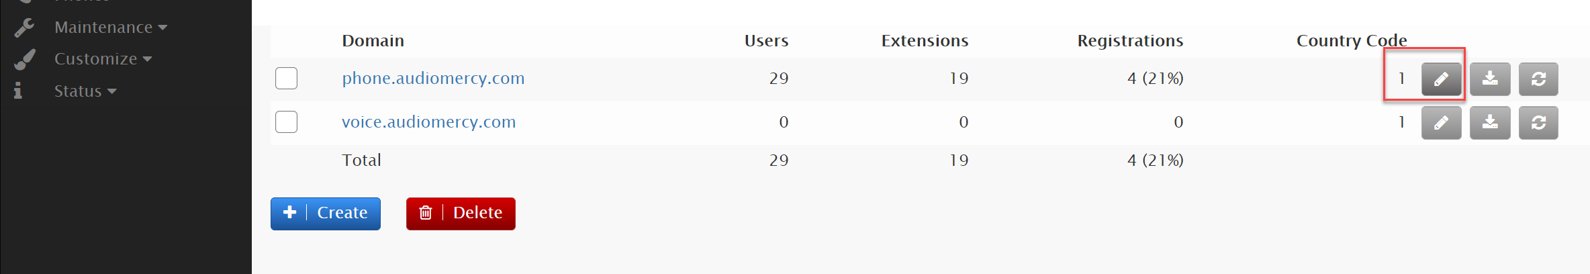Edit phone.audiomercy.com with the pencil icon

point(1441,79)
